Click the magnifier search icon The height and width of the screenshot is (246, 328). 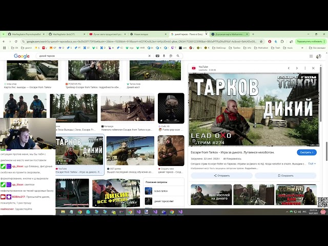(x=178, y=56)
